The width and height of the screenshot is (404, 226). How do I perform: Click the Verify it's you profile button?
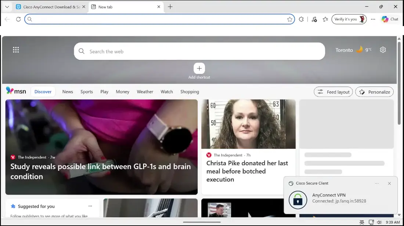click(x=349, y=19)
